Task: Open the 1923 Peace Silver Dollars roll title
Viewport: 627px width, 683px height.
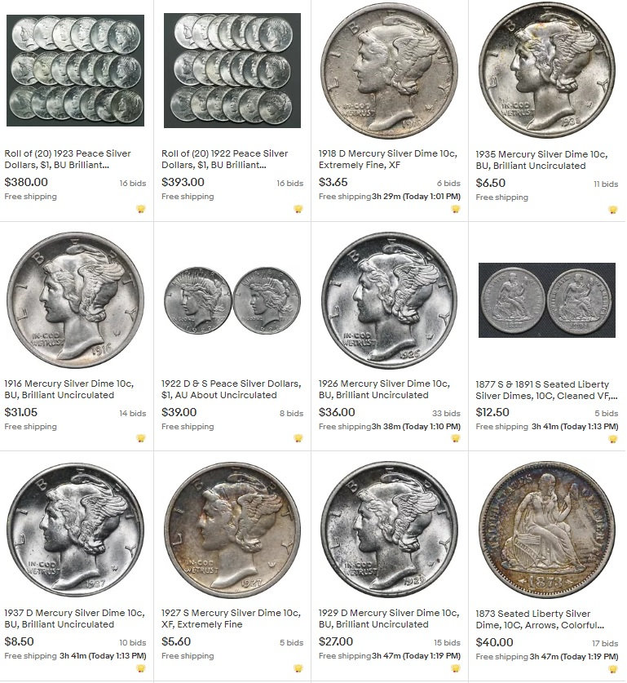Action: point(68,159)
